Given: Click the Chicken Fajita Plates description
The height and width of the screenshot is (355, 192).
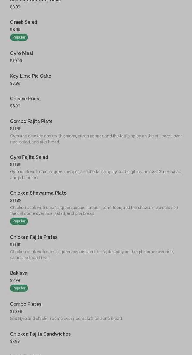Looking at the screenshot, I should coord(92,255).
